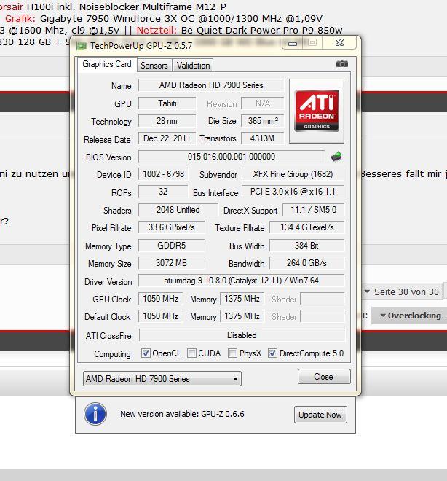Image resolution: width=447 pixels, height=481 pixels.
Task: Click the Memory Type GDDR5 value
Action: click(171, 246)
